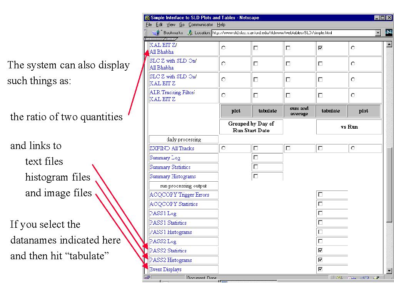Check the Summary Histograms tabulate checkbox
Screen dimensions: 394x295
click(x=256, y=176)
